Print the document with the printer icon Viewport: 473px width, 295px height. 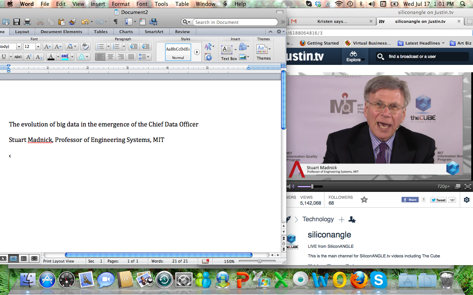(x=27, y=22)
